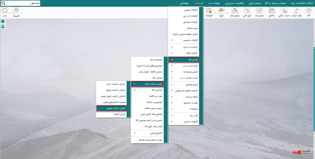Expand the گزارشات مالیاتی submenu
Image resolution: width=315 pixels, height=159 pixels.
[186, 122]
